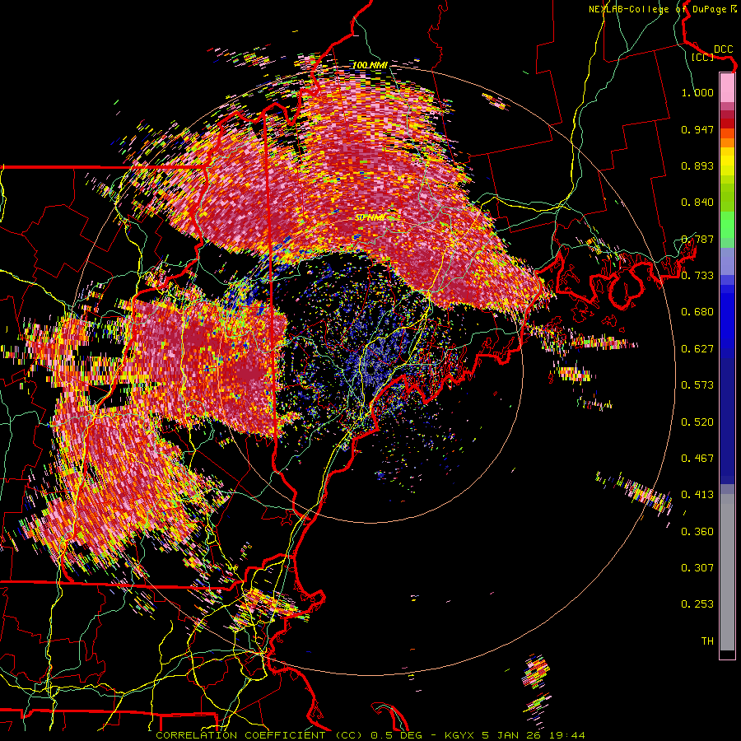Select the 0.680 scale value
This screenshot has height=741, width=741.
pos(697,312)
